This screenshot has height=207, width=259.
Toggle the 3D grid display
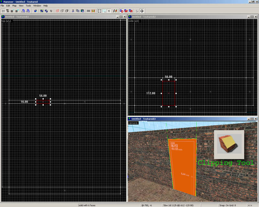7,11
